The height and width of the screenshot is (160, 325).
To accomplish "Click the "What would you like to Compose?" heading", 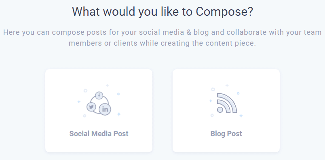I will pos(162,12).
